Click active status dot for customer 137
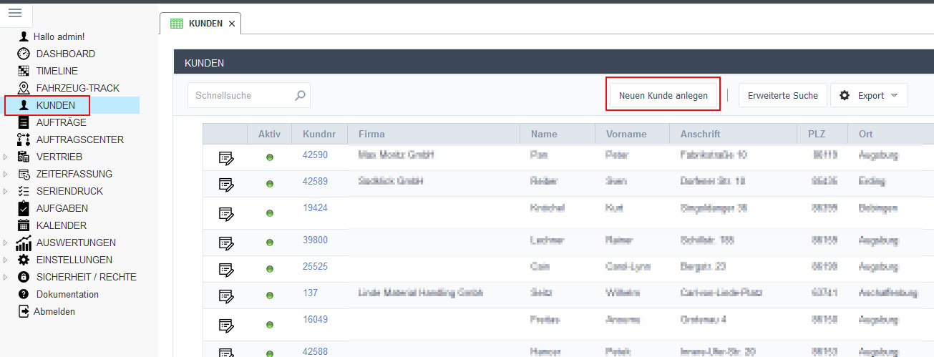This screenshot has height=357, width=934. (270, 296)
